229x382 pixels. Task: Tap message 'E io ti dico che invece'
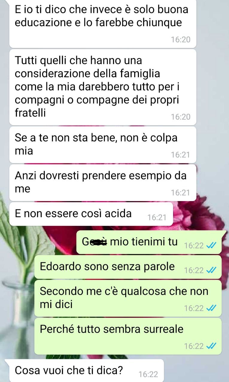pyautogui.click(x=103, y=23)
